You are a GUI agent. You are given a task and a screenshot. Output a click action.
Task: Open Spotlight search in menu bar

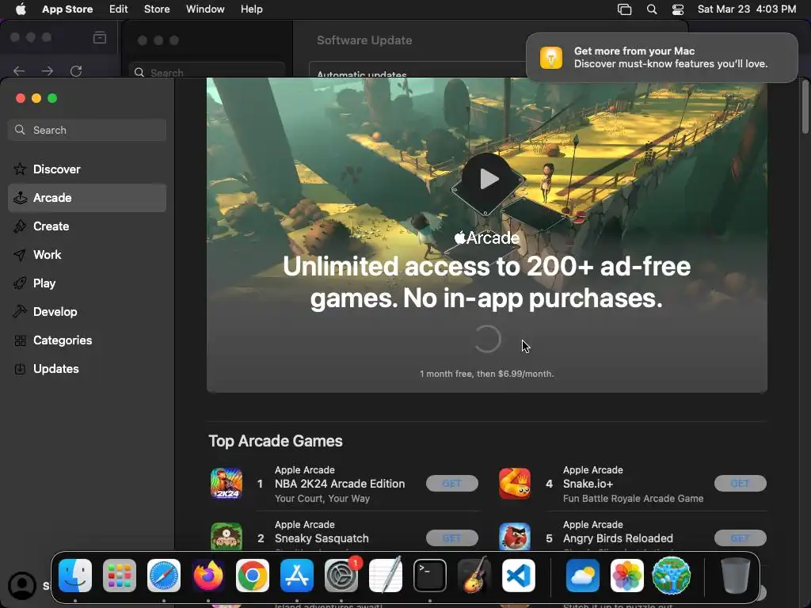[652, 9]
